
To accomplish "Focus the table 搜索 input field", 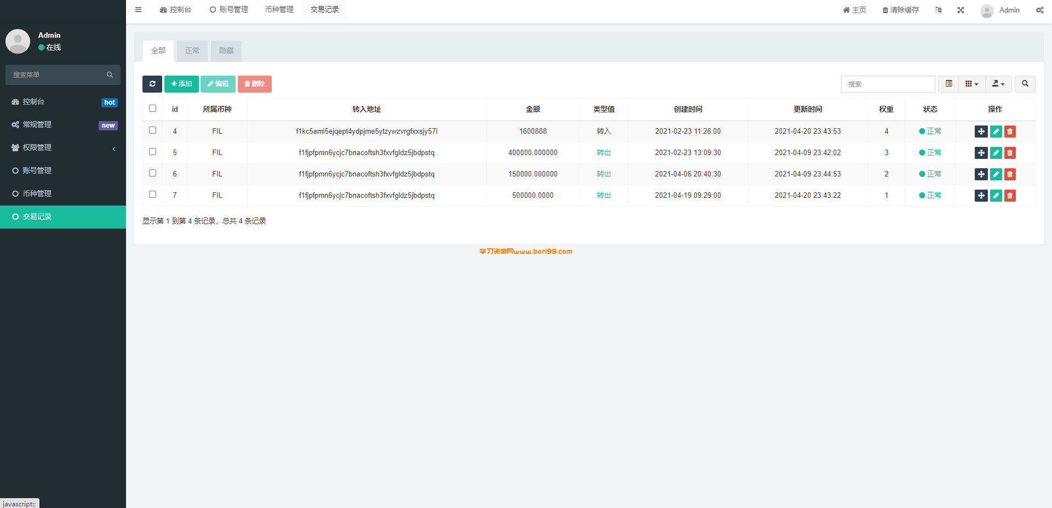I will pyautogui.click(x=888, y=84).
